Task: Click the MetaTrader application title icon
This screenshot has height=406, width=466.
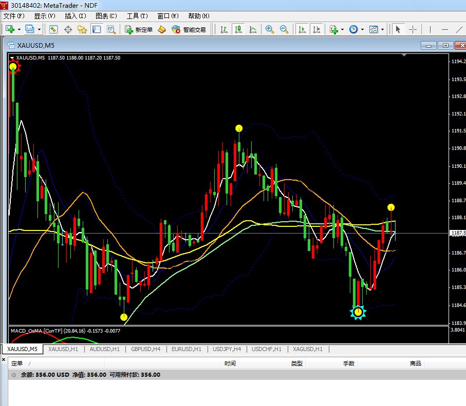Action: (4, 5)
